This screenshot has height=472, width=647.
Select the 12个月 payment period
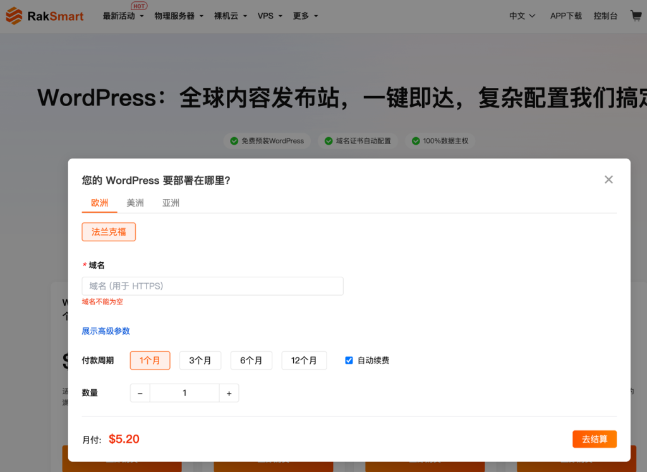point(304,360)
